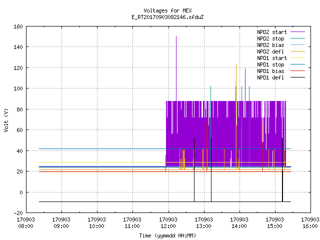The height and width of the screenshot is (240, 320).
Task: Click the x-axis time label 15:00
Action: click(x=274, y=226)
